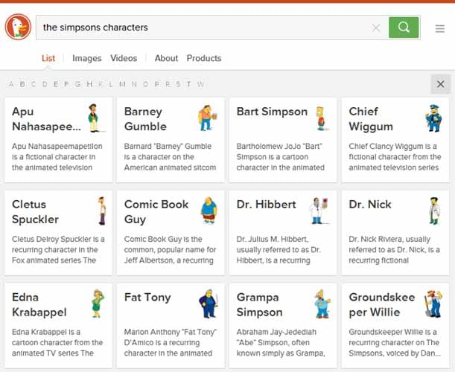
Task: Open the 'Dr. Nick' card title
Action: pos(370,205)
